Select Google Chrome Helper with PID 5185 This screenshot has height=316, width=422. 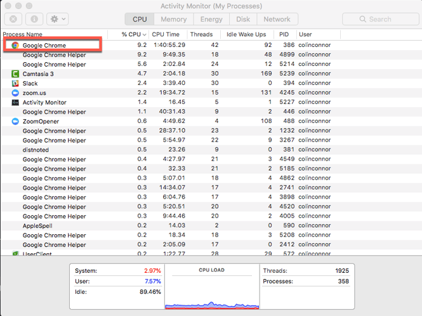click(x=211, y=169)
